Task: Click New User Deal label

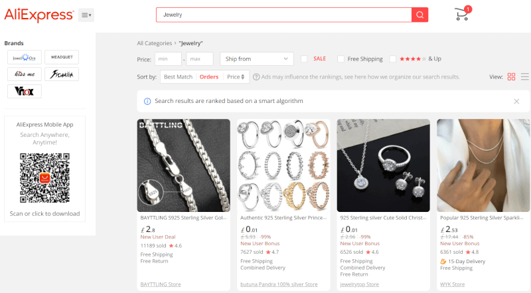Action: [x=158, y=237]
